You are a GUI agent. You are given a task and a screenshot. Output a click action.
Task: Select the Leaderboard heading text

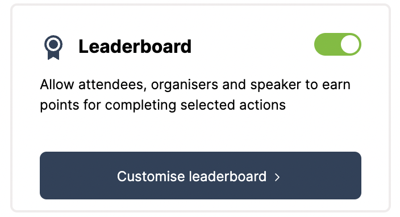click(x=135, y=47)
